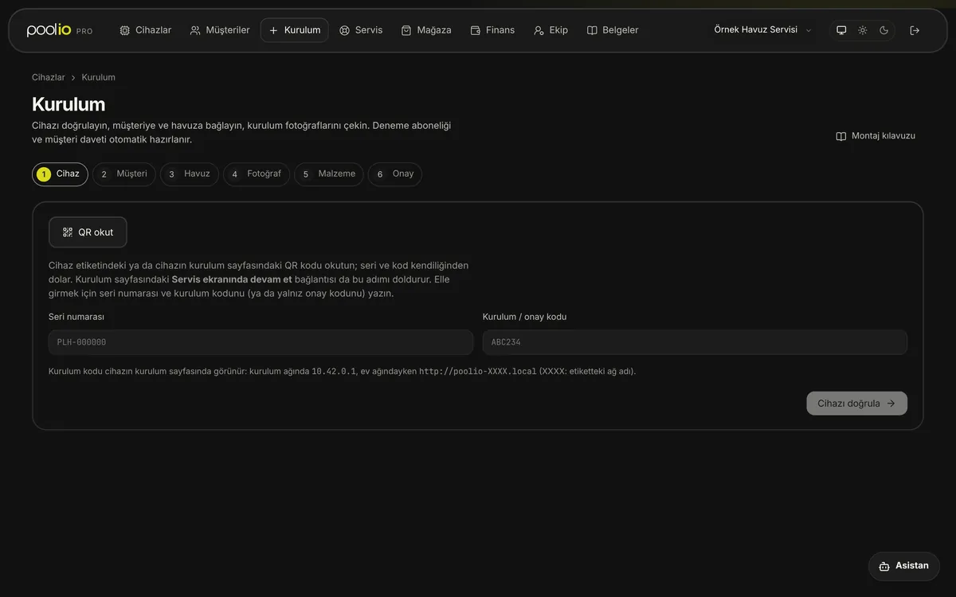
Task: Open Belgeler from the navbar
Action: 613,30
